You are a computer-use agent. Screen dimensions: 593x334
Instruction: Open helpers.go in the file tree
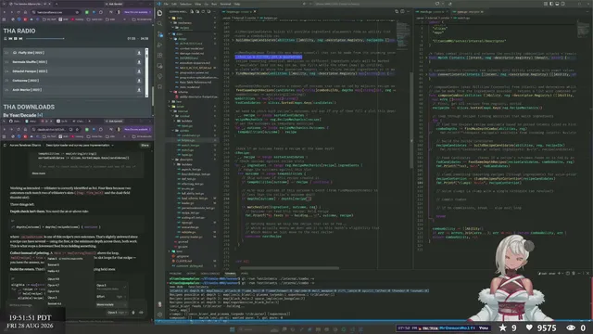coord(188,140)
